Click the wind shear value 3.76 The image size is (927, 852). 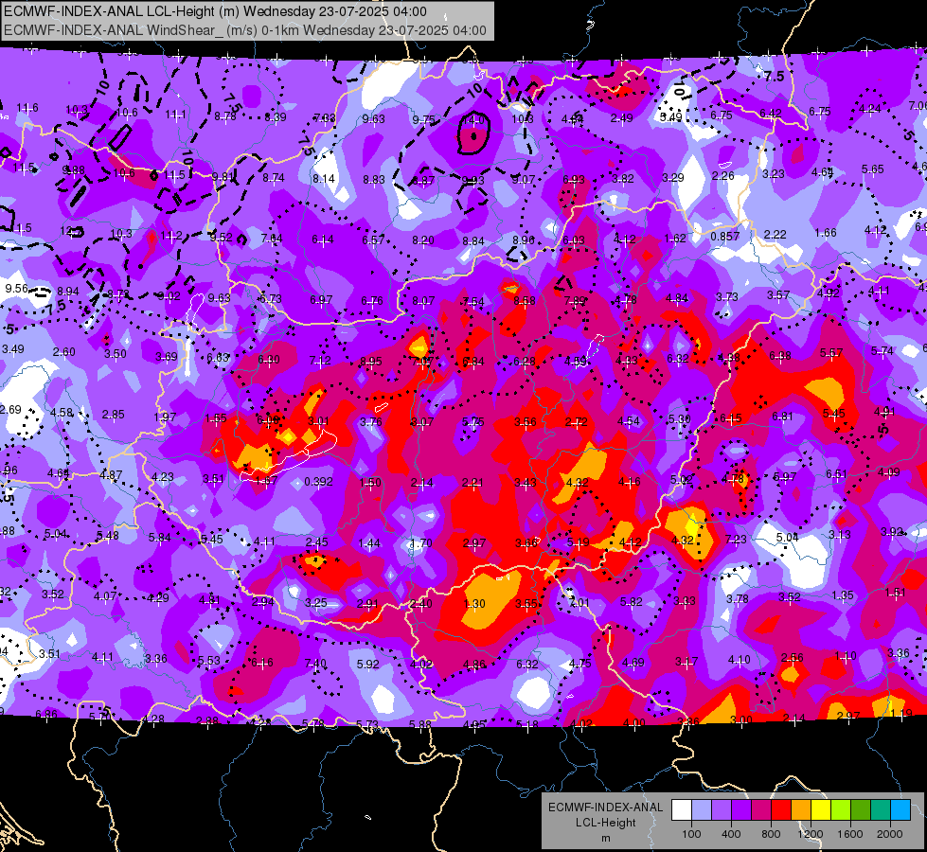click(371, 421)
